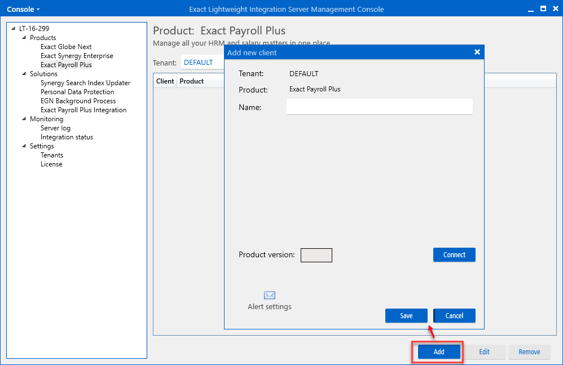563x365 pixels.
Task: Close the Add new client dialog
Action: [477, 52]
